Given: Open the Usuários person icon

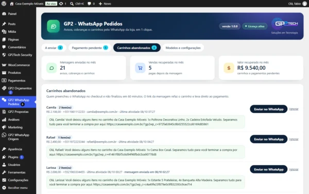Looking at the screenshot, I should click(4, 165).
